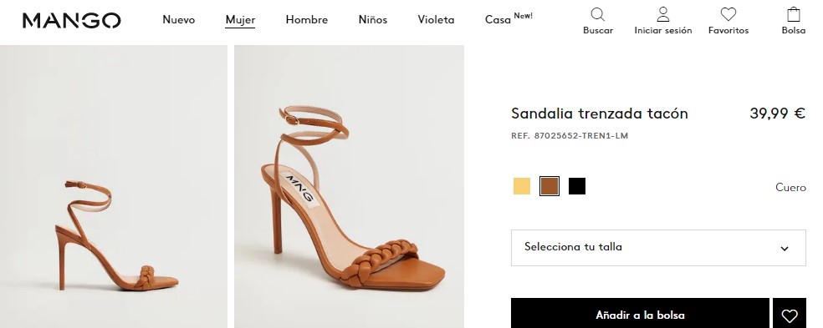Click the size dropdown chevron arrow
Image resolution: width=823 pixels, height=328 pixels.
(785, 249)
